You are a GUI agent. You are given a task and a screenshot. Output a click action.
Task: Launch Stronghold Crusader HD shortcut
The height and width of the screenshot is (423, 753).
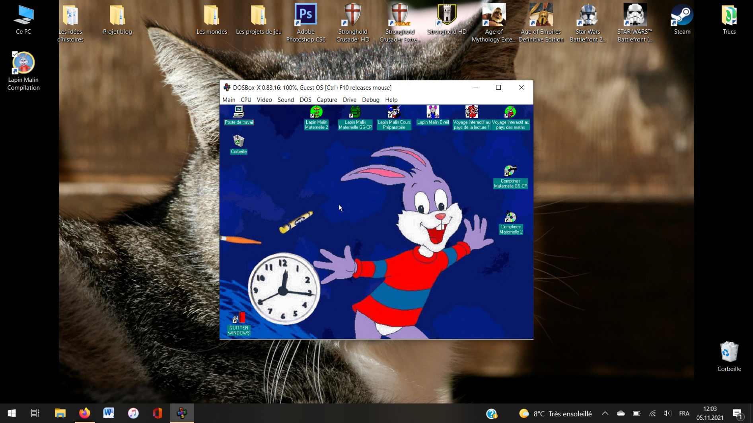[x=353, y=23]
